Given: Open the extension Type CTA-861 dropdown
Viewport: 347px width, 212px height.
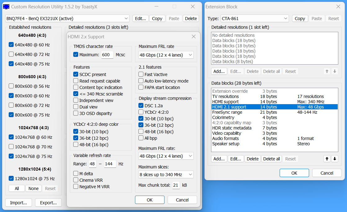Looking at the screenshot, I should [255, 19].
